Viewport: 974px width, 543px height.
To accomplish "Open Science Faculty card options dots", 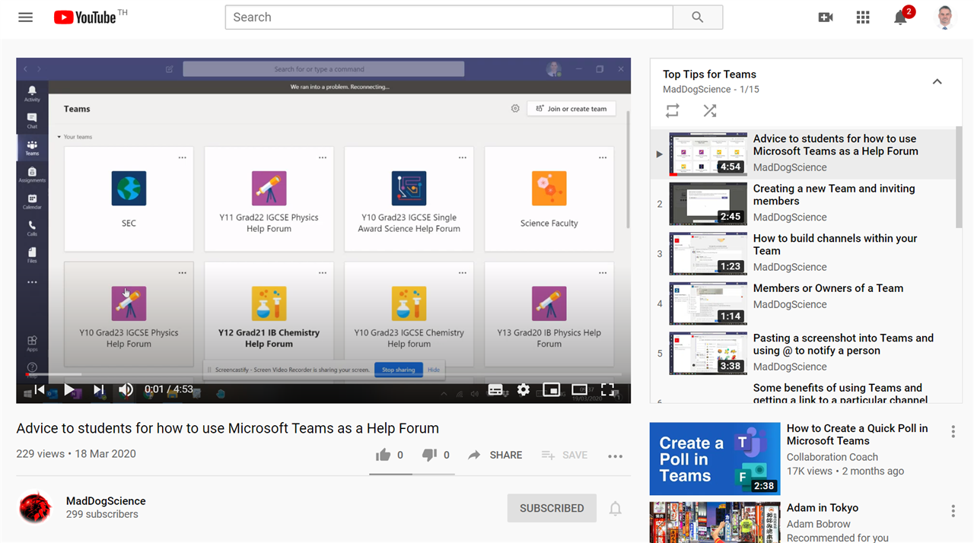I will [x=603, y=157].
